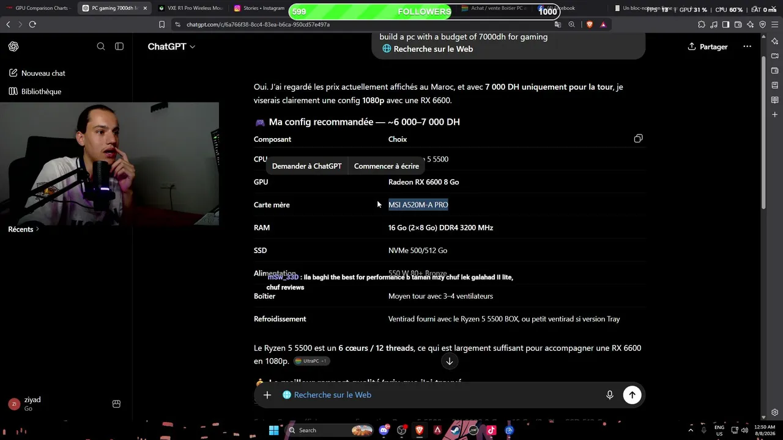Viewport: 783px width, 440px height.
Task: Open the UltraPC source citation chip
Action: tap(311, 361)
